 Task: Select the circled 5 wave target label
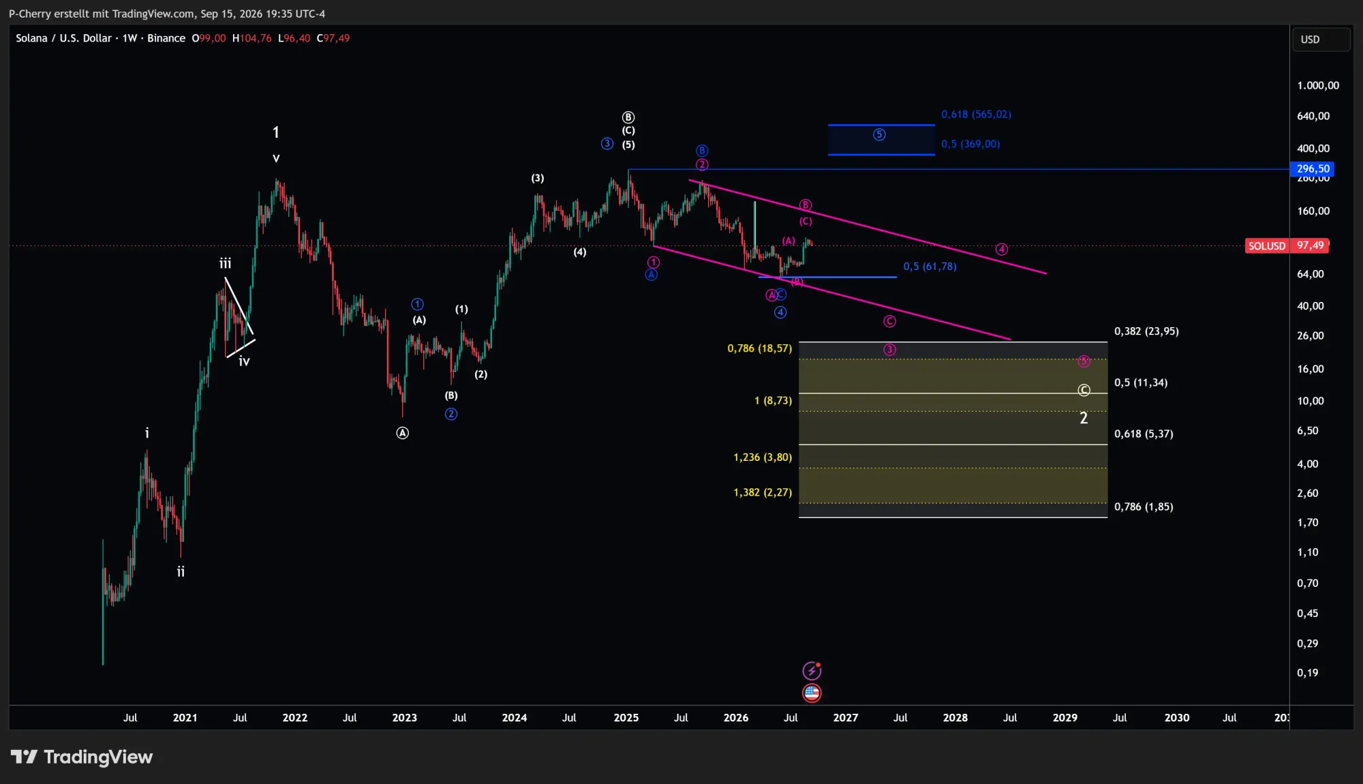point(879,135)
